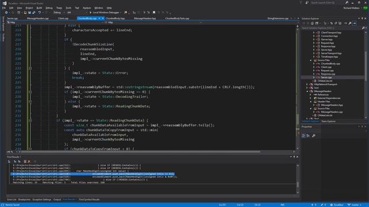Viewport: 369px width, 207px height.
Task: Click View Code icon in Solution Explorer
Action: [x=345, y=23]
